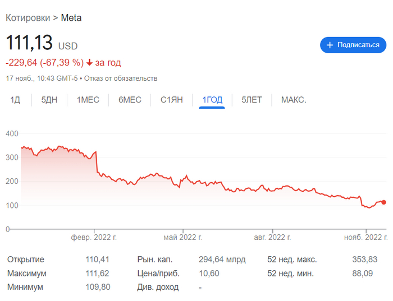Open the Котировки breadcrumb link
This screenshot has height=301, width=393.
pos(28,18)
